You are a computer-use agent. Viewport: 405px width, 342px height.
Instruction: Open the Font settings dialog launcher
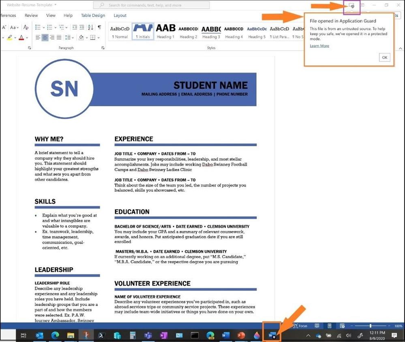pos(30,48)
